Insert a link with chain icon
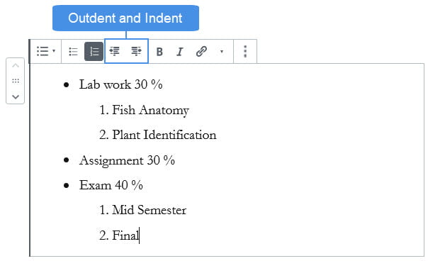The image size is (428, 261). [x=201, y=51]
